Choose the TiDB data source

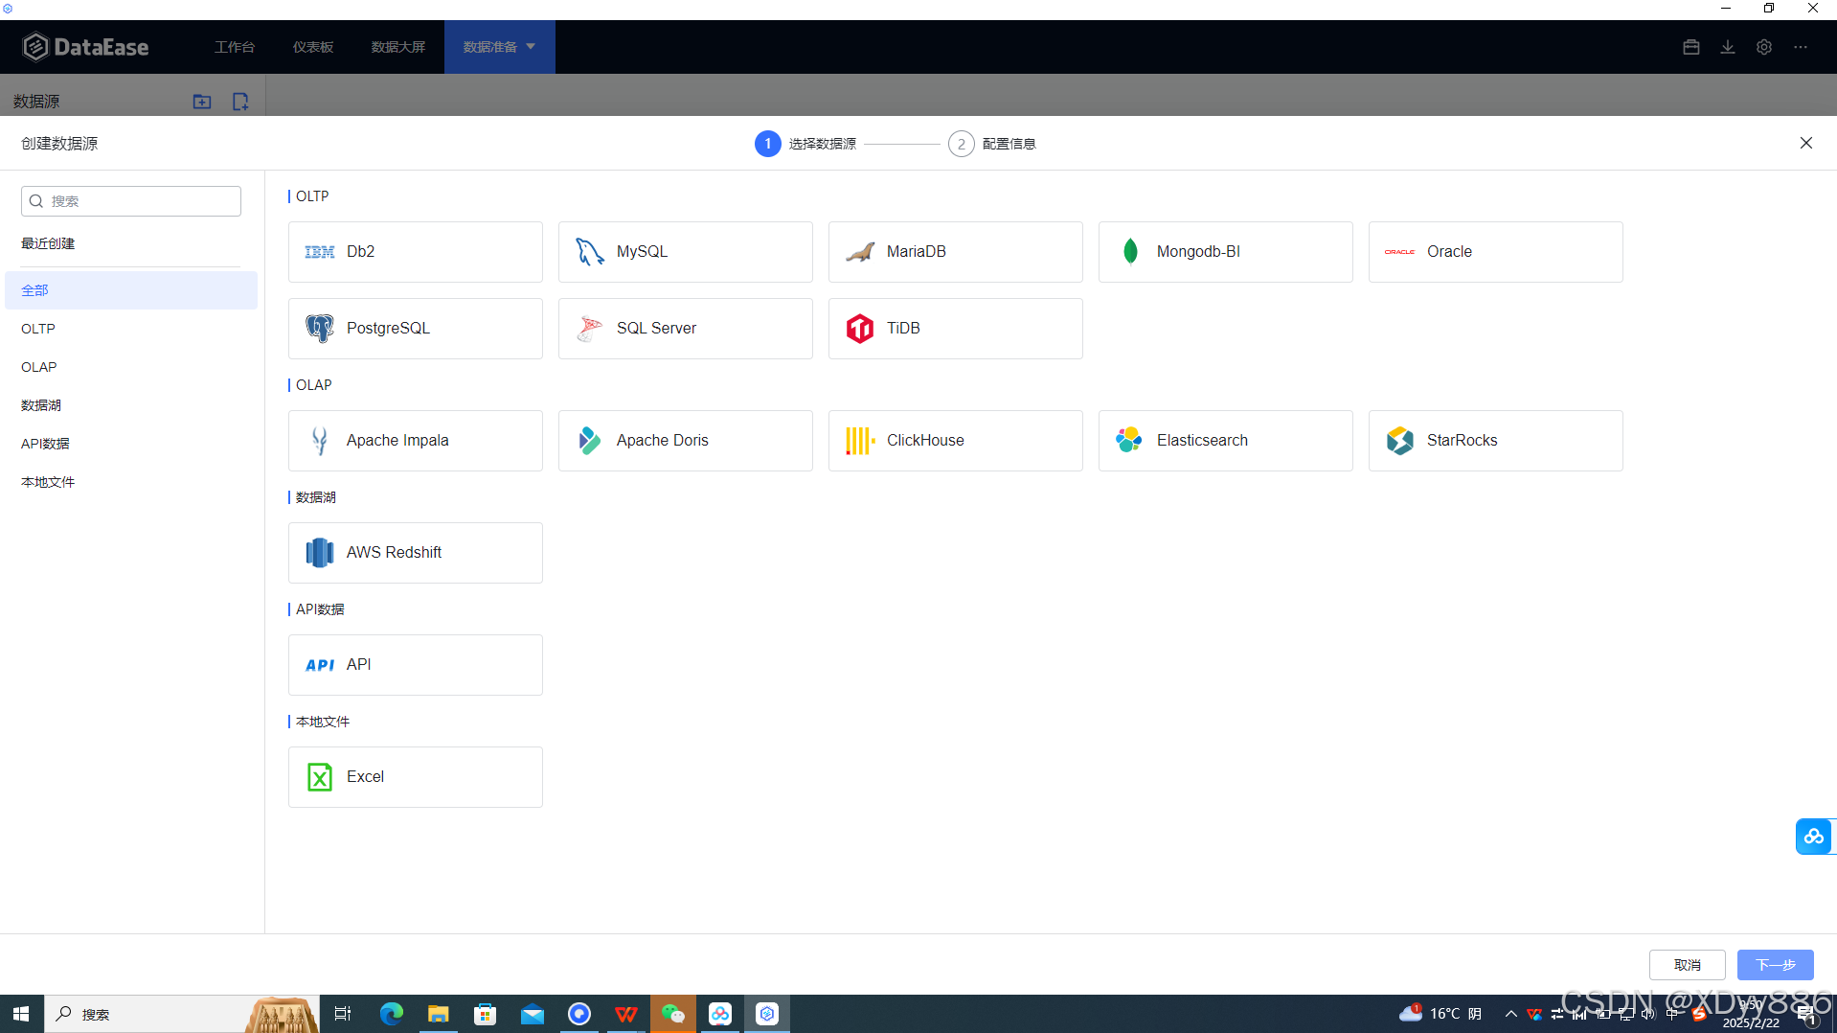[955, 329]
